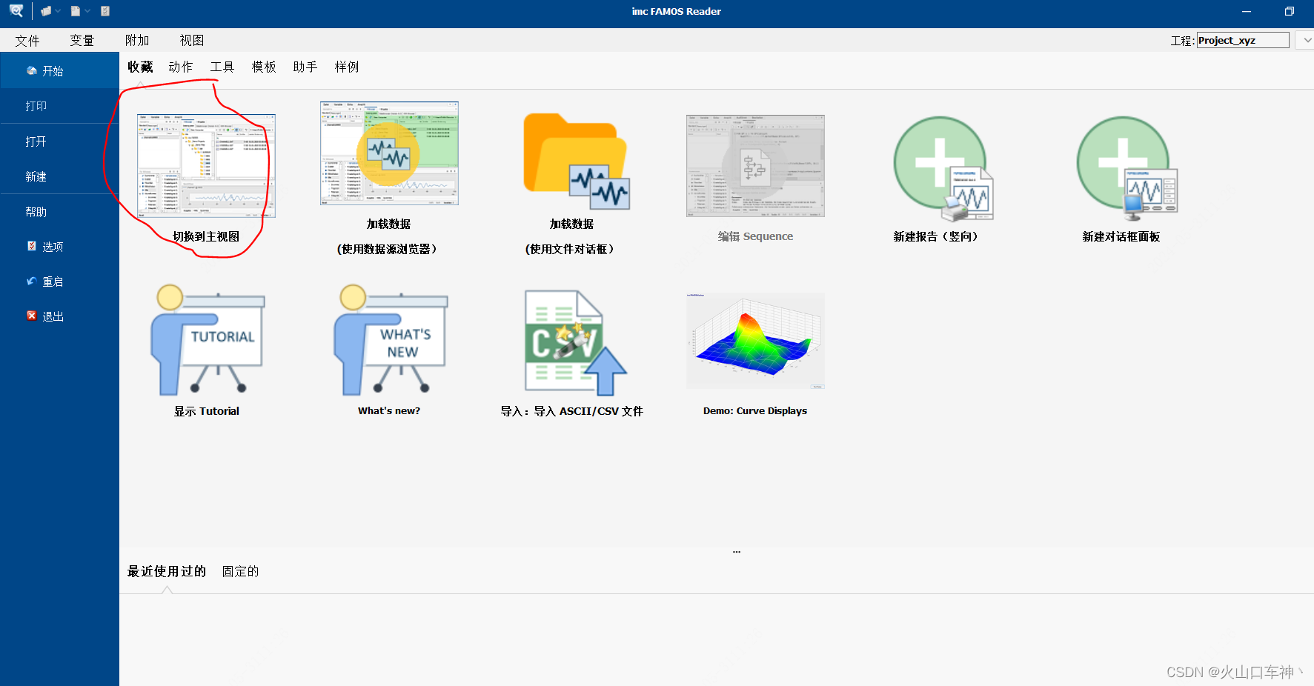Click the new document icon in title bar
This screenshot has height=686, width=1314.
[76, 11]
